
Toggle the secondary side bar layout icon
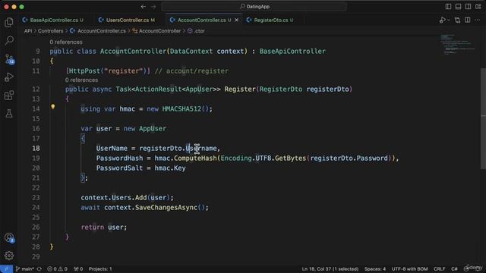[x=468, y=7]
